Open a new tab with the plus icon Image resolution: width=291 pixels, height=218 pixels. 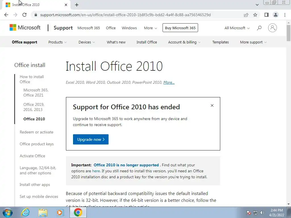77,5
